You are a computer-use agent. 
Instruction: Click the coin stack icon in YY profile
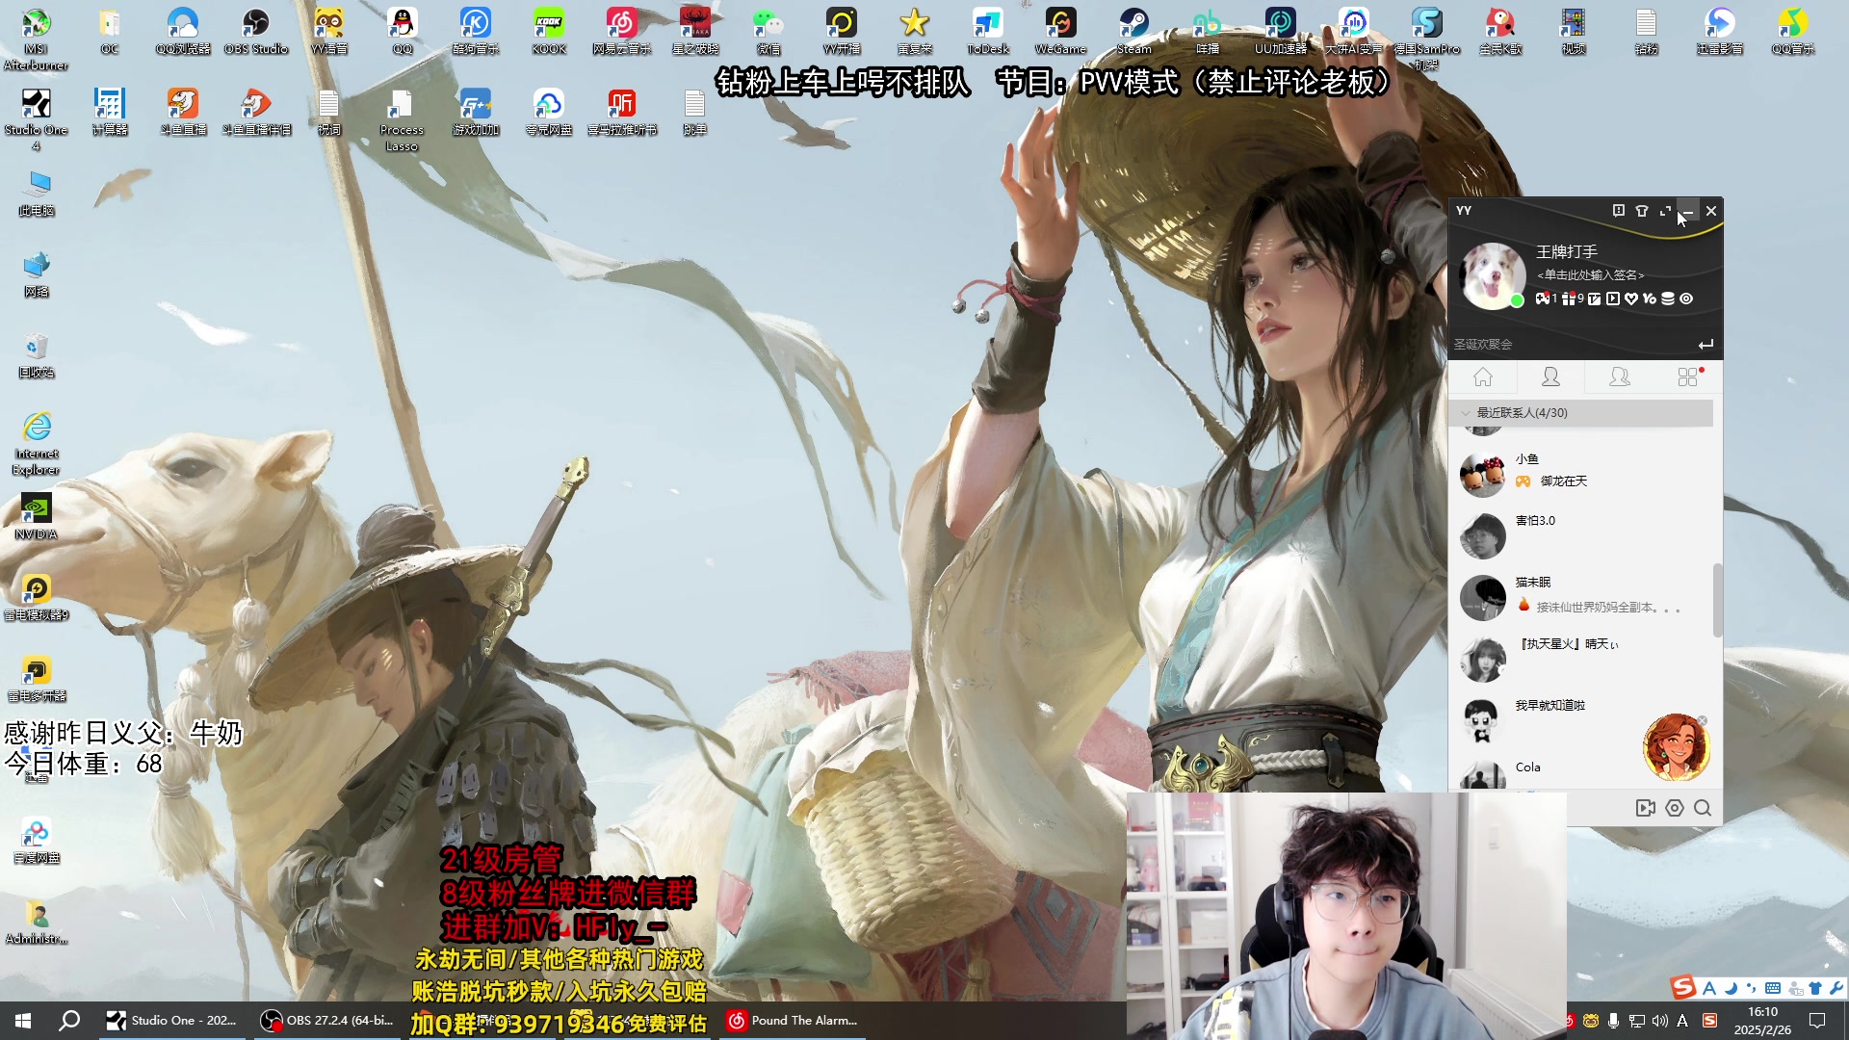[1668, 299]
